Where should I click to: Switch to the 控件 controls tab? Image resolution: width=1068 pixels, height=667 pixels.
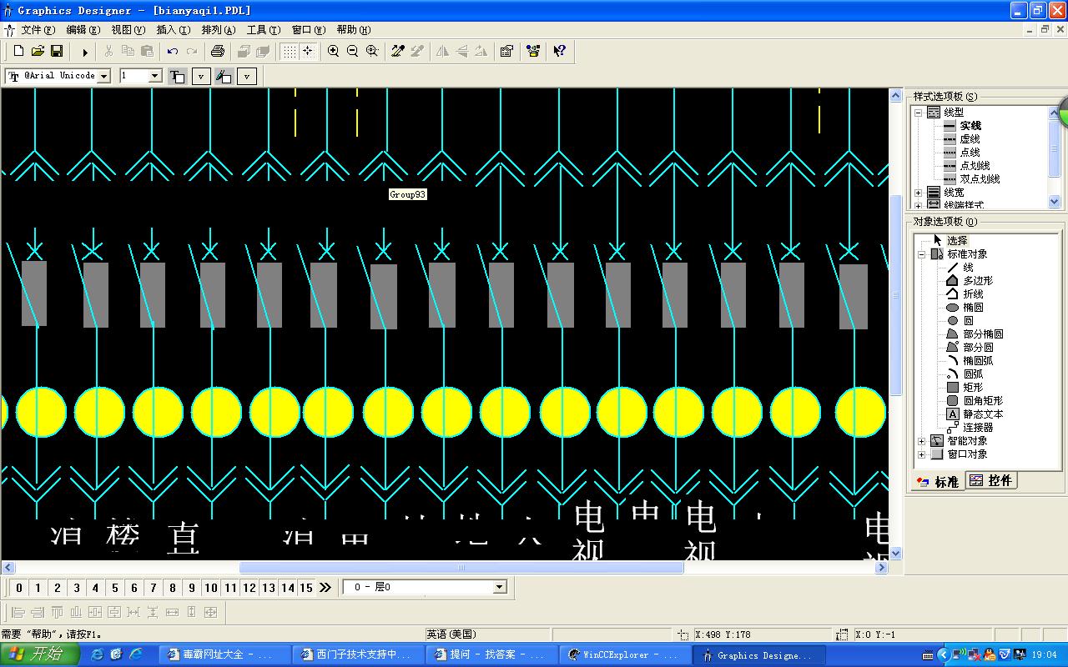point(991,480)
